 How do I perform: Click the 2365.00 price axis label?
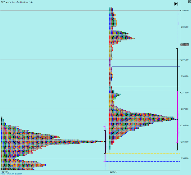click(x=185, y=125)
